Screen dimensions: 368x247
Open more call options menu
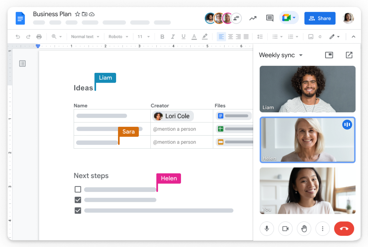click(x=323, y=229)
